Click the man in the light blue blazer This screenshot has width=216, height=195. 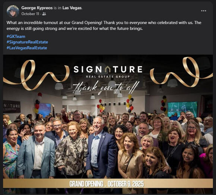click(36, 151)
